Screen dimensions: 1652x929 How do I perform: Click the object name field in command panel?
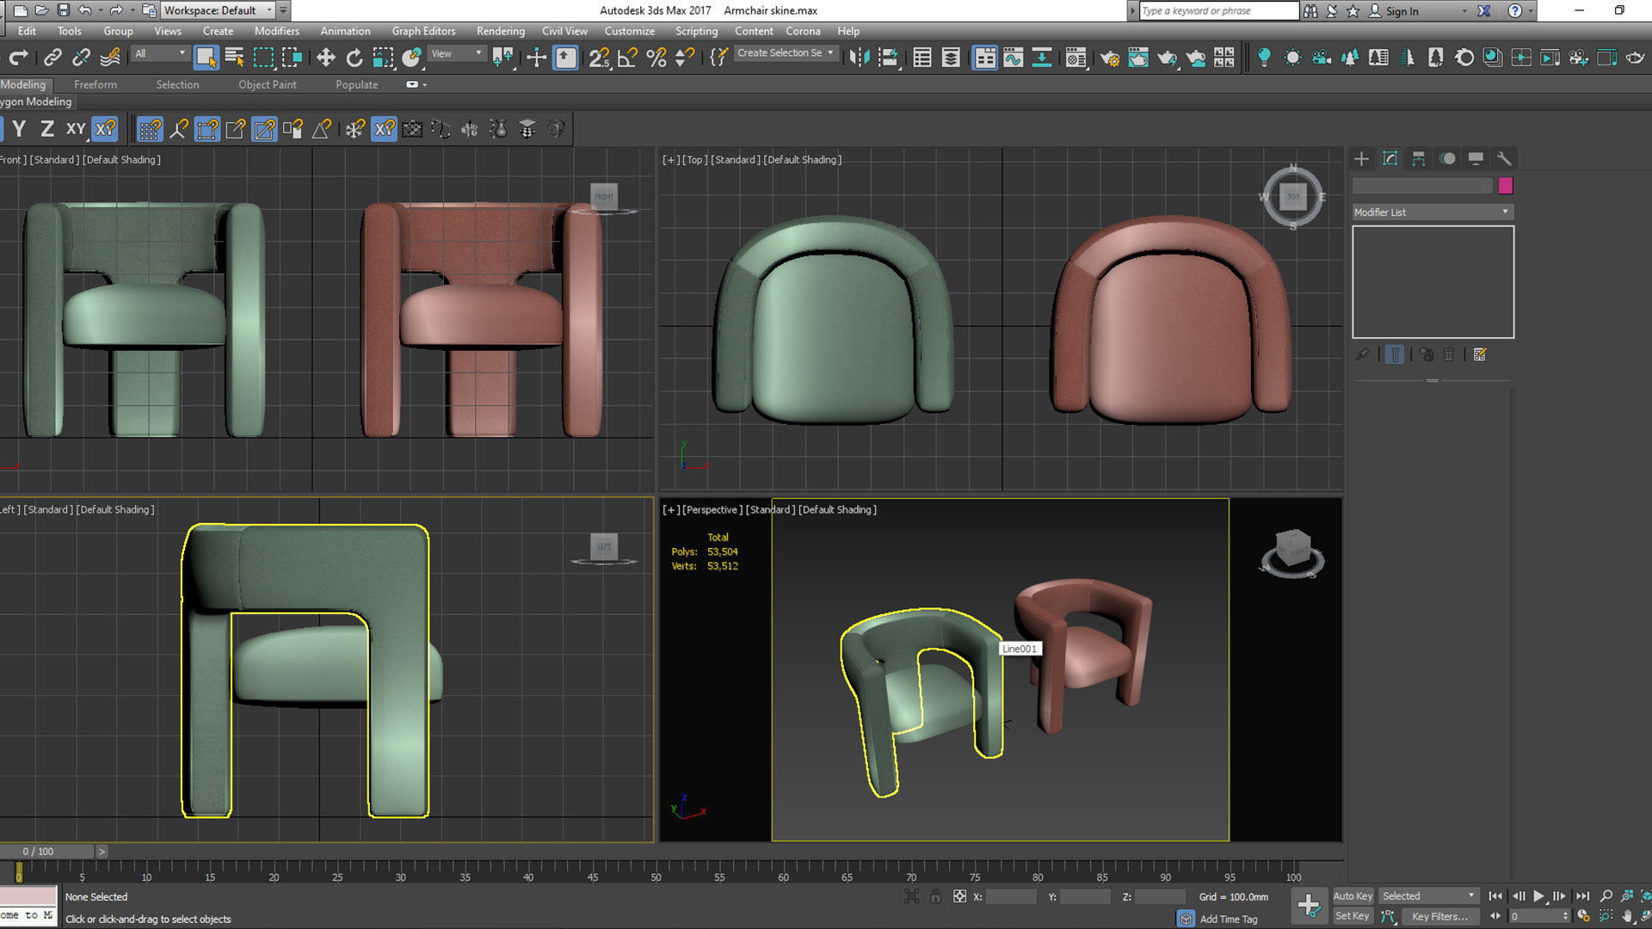[x=1422, y=186]
